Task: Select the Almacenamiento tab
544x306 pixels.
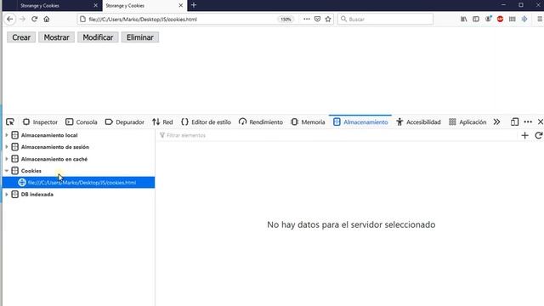Action: tap(360, 122)
